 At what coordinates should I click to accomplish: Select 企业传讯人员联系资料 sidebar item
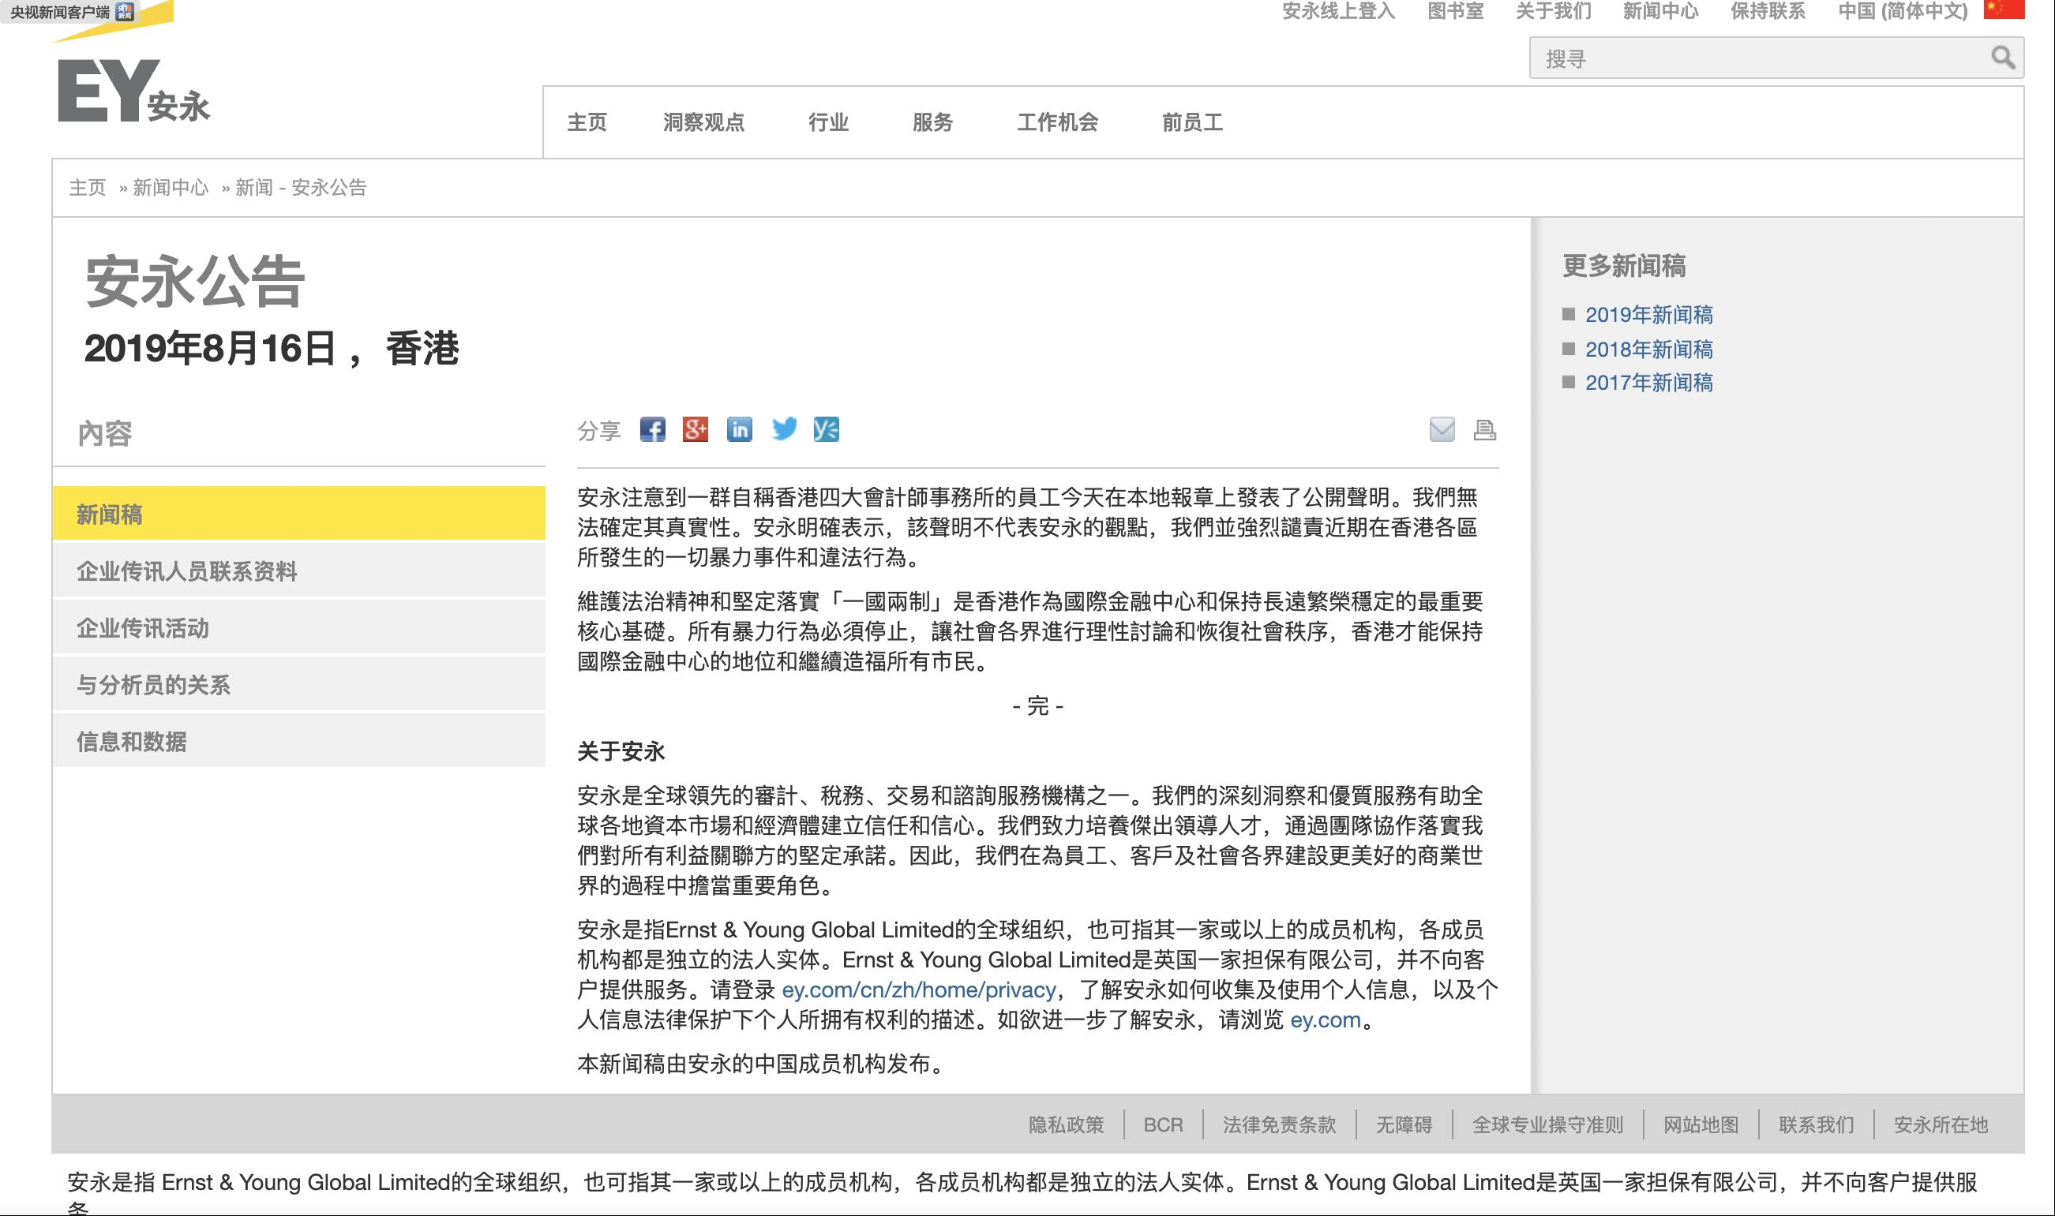click(299, 571)
